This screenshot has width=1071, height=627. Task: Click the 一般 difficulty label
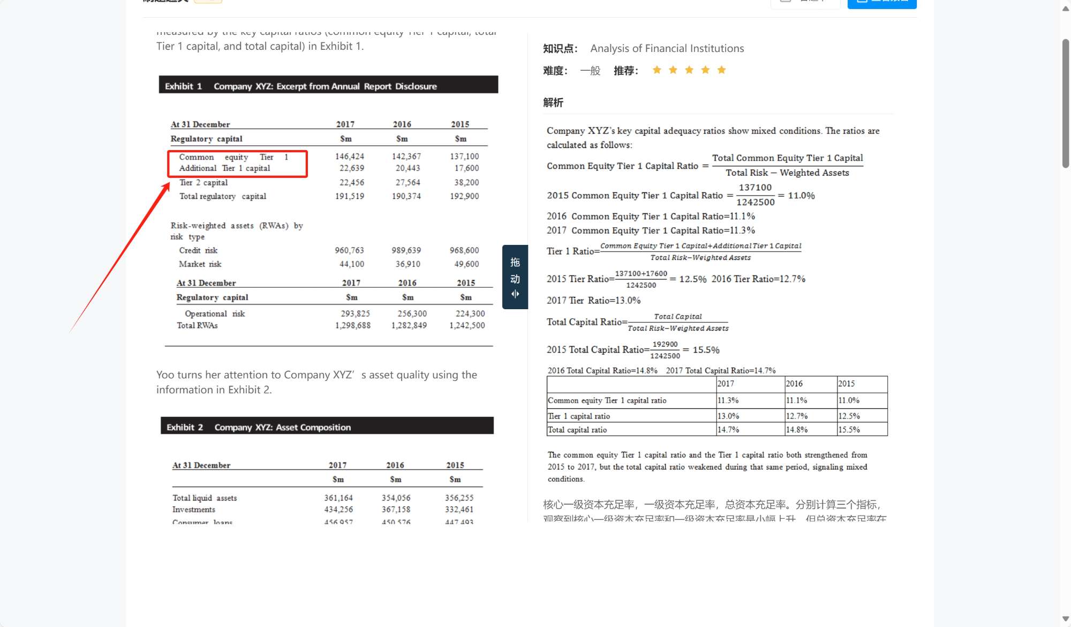click(590, 71)
